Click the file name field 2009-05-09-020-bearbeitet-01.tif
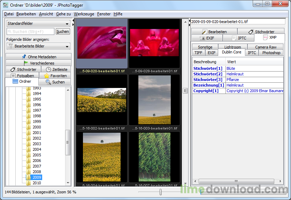The image size is (291, 200). coord(238,22)
